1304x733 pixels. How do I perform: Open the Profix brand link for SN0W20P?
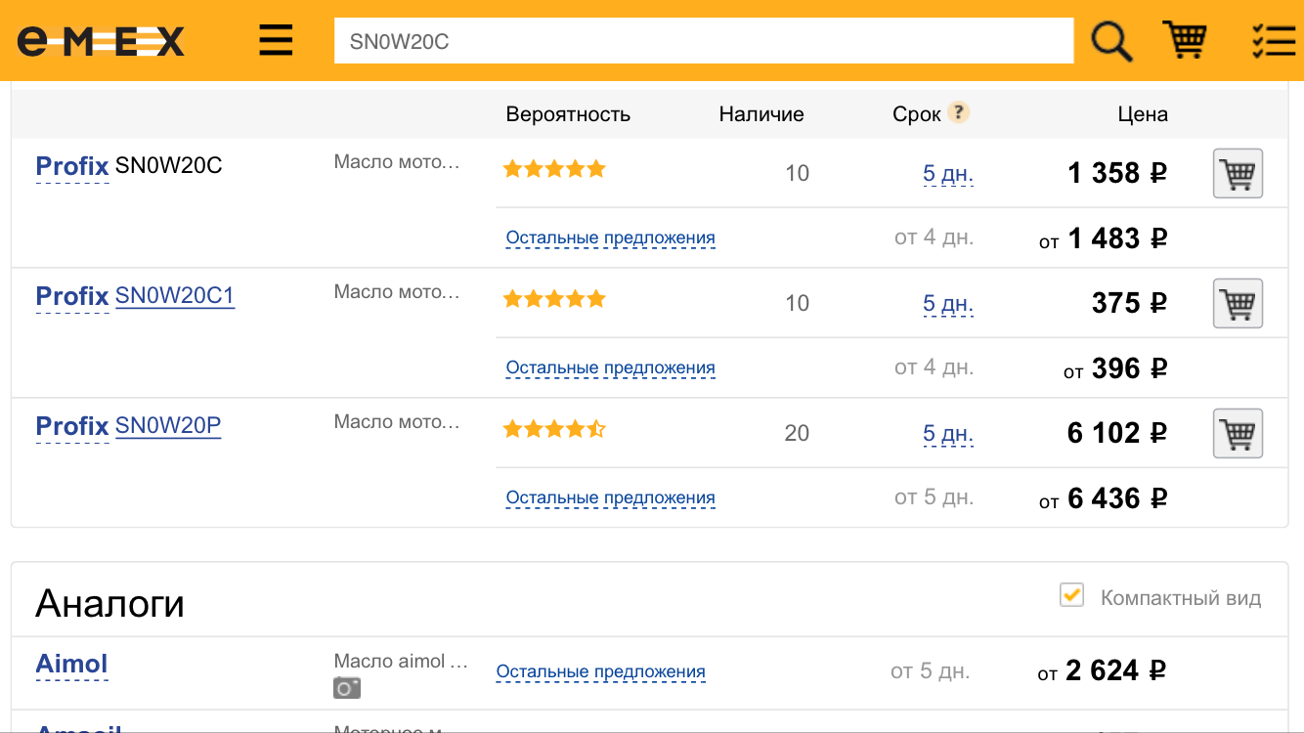pos(72,426)
